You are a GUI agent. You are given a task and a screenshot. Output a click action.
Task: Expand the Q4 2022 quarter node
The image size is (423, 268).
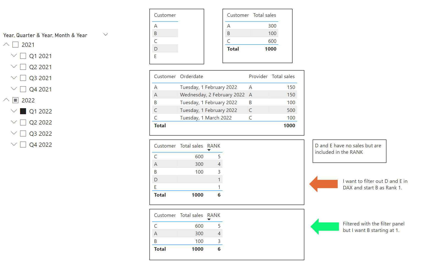click(14, 144)
